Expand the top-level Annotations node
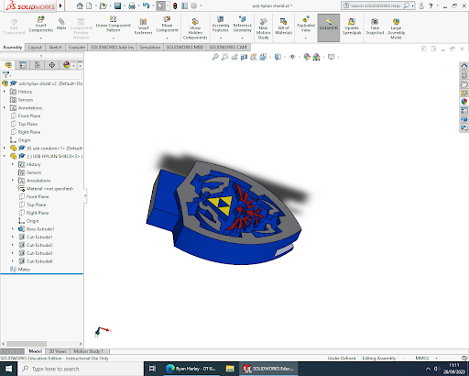This screenshot has width=469, height=376. coord(5,108)
